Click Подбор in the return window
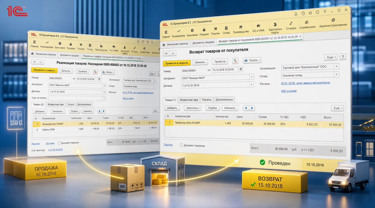The height and width of the screenshot is (208, 375). (213, 108)
